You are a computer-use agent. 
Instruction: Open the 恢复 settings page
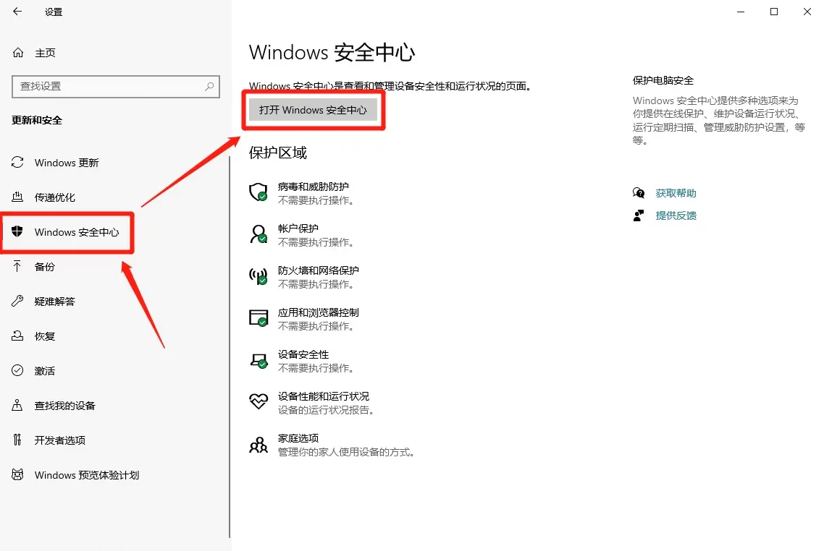tap(45, 336)
